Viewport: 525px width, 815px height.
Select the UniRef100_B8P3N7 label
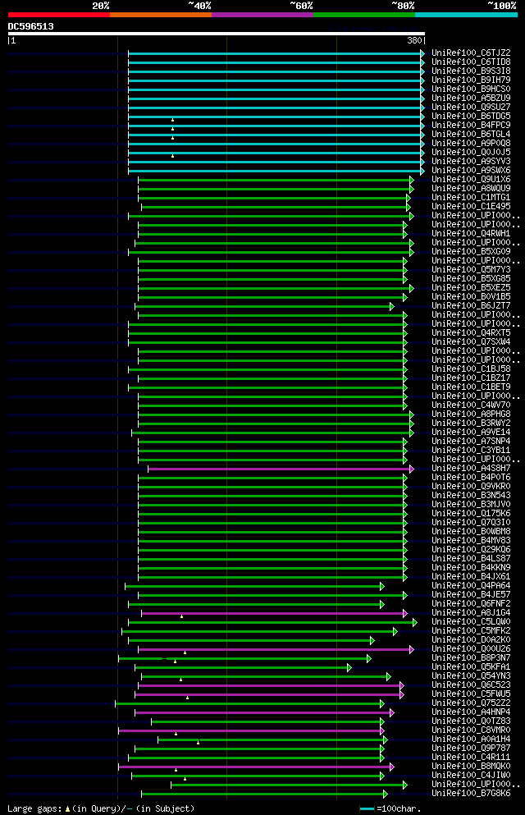471,657
